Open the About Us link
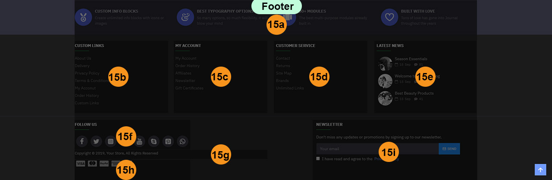The width and height of the screenshot is (552, 180). pyautogui.click(x=83, y=58)
